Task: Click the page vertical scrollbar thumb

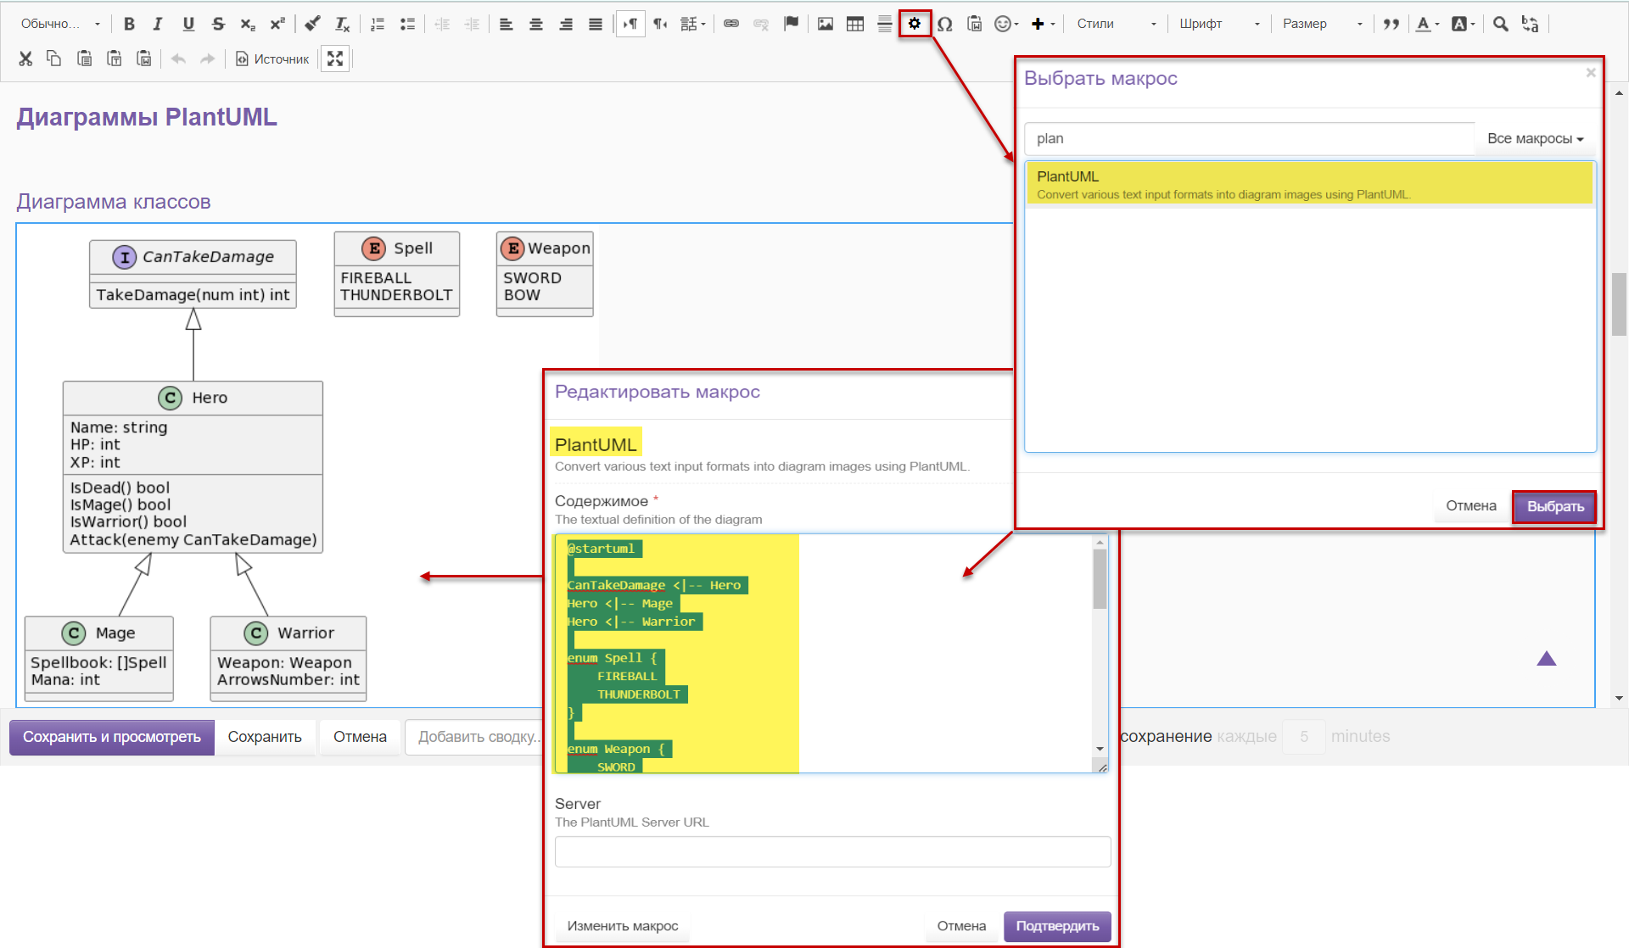Action: [x=1620, y=304]
